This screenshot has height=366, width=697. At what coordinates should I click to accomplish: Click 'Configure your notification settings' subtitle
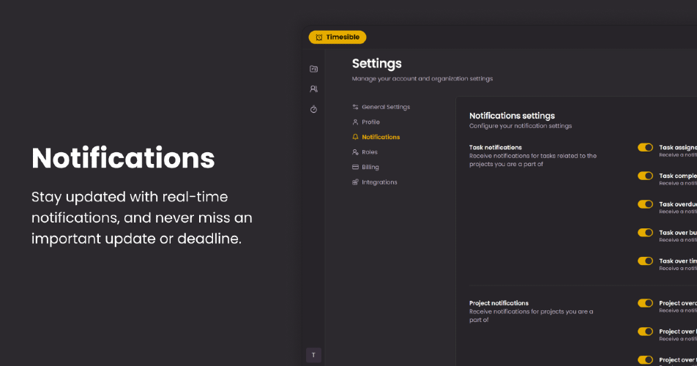[x=521, y=126]
